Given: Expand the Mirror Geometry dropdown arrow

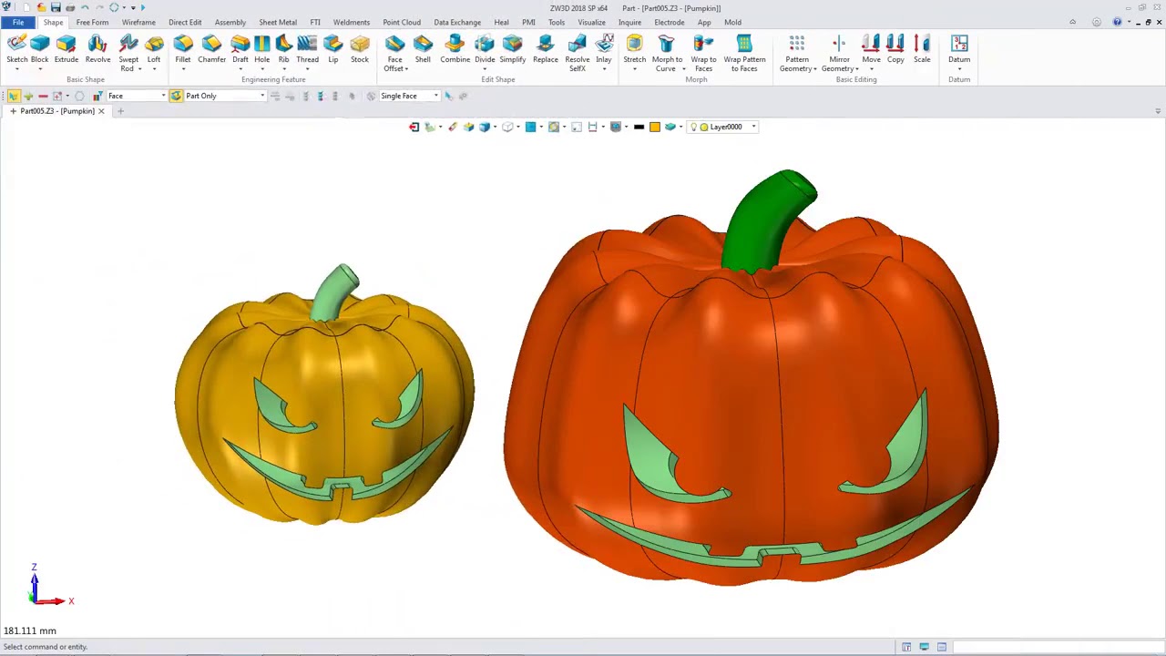Looking at the screenshot, I should [857, 69].
